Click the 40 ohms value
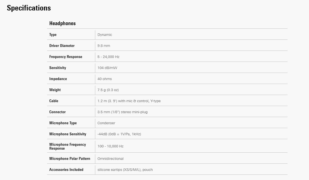This screenshot has height=180, width=309. 104,79
